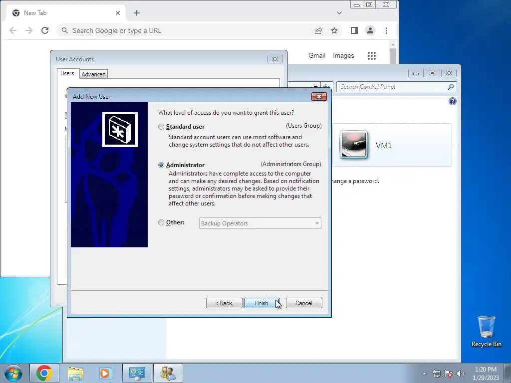Show hidden tray icons
The height and width of the screenshot is (383, 511).
(424, 374)
